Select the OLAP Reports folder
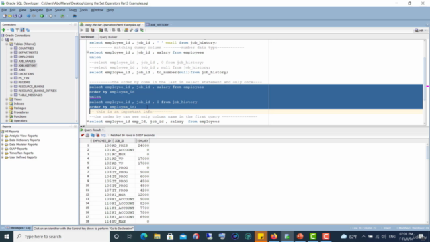 (x=18, y=149)
